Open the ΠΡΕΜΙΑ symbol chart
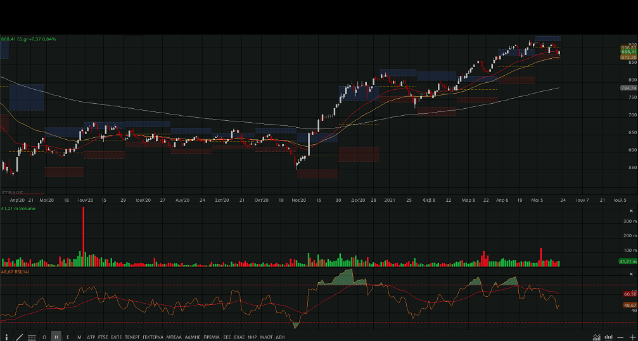This screenshot has width=638, height=341. [x=212, y=337]
